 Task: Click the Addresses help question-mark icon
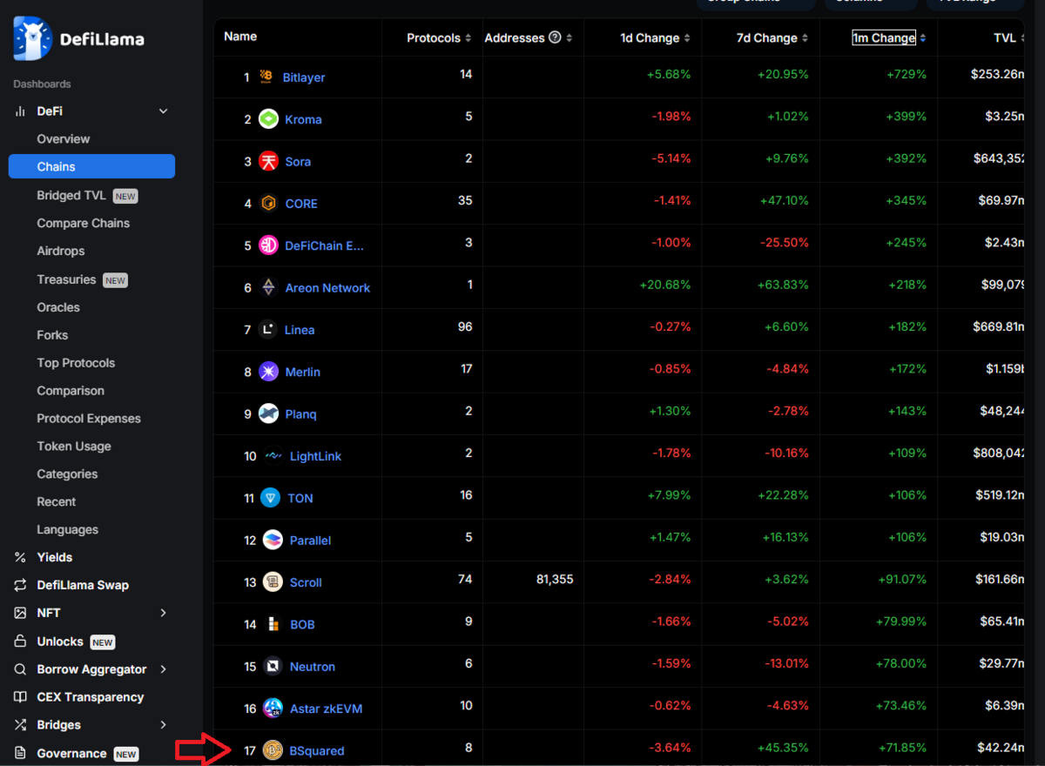pyautogui.click(x=555, y=37)
